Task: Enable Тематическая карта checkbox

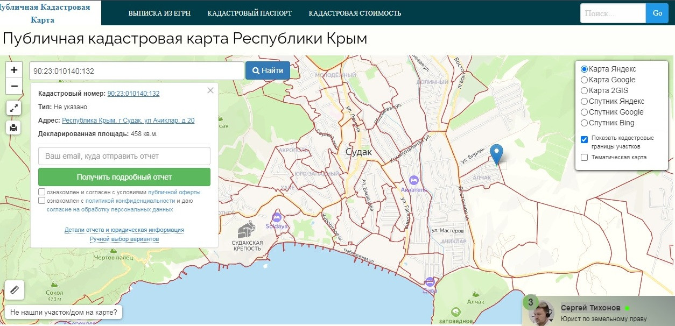Action: (x=585, y=157)
